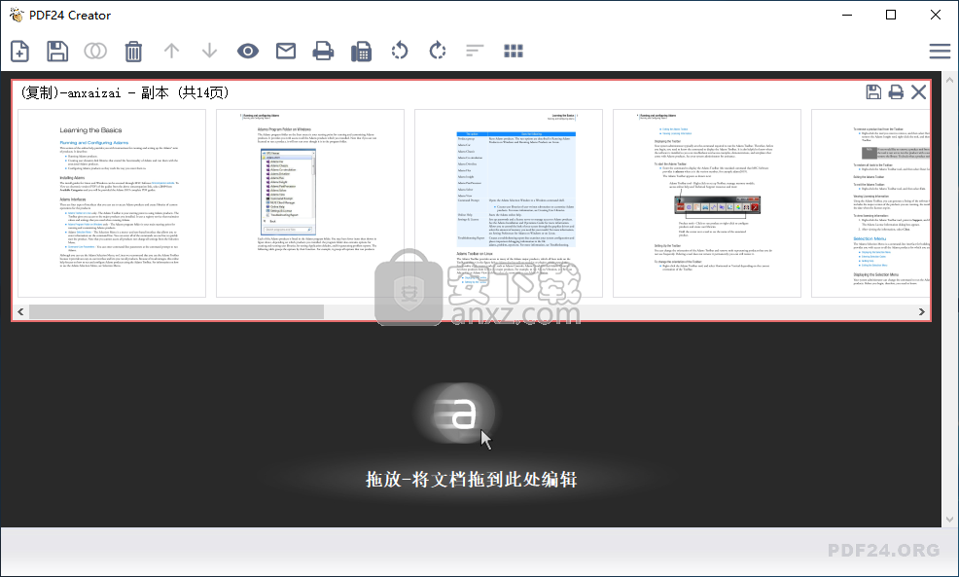959x577 pixels.
Task: Rotate pages clockwise
Action: [438, 51]
